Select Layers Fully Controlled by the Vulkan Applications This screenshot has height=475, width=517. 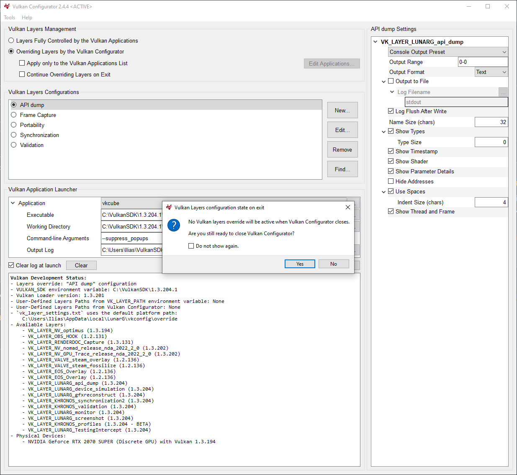click(x=11, y=41)
